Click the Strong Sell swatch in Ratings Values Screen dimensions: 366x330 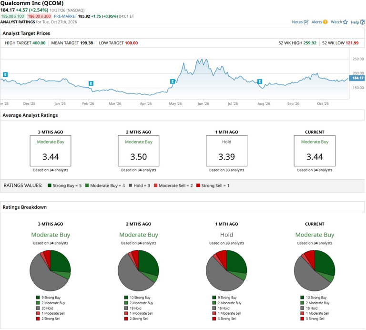pyautogui.click(x=198, y=186)
